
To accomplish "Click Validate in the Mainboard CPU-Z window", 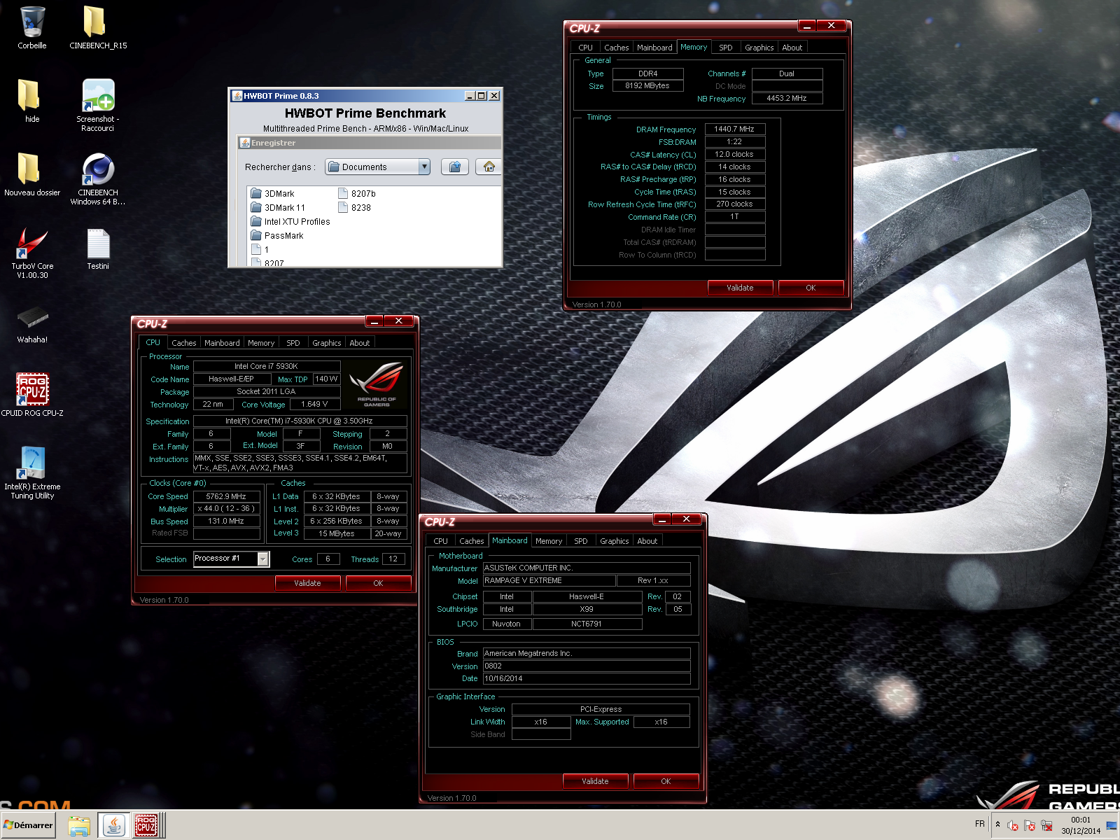I will [595, 781].
